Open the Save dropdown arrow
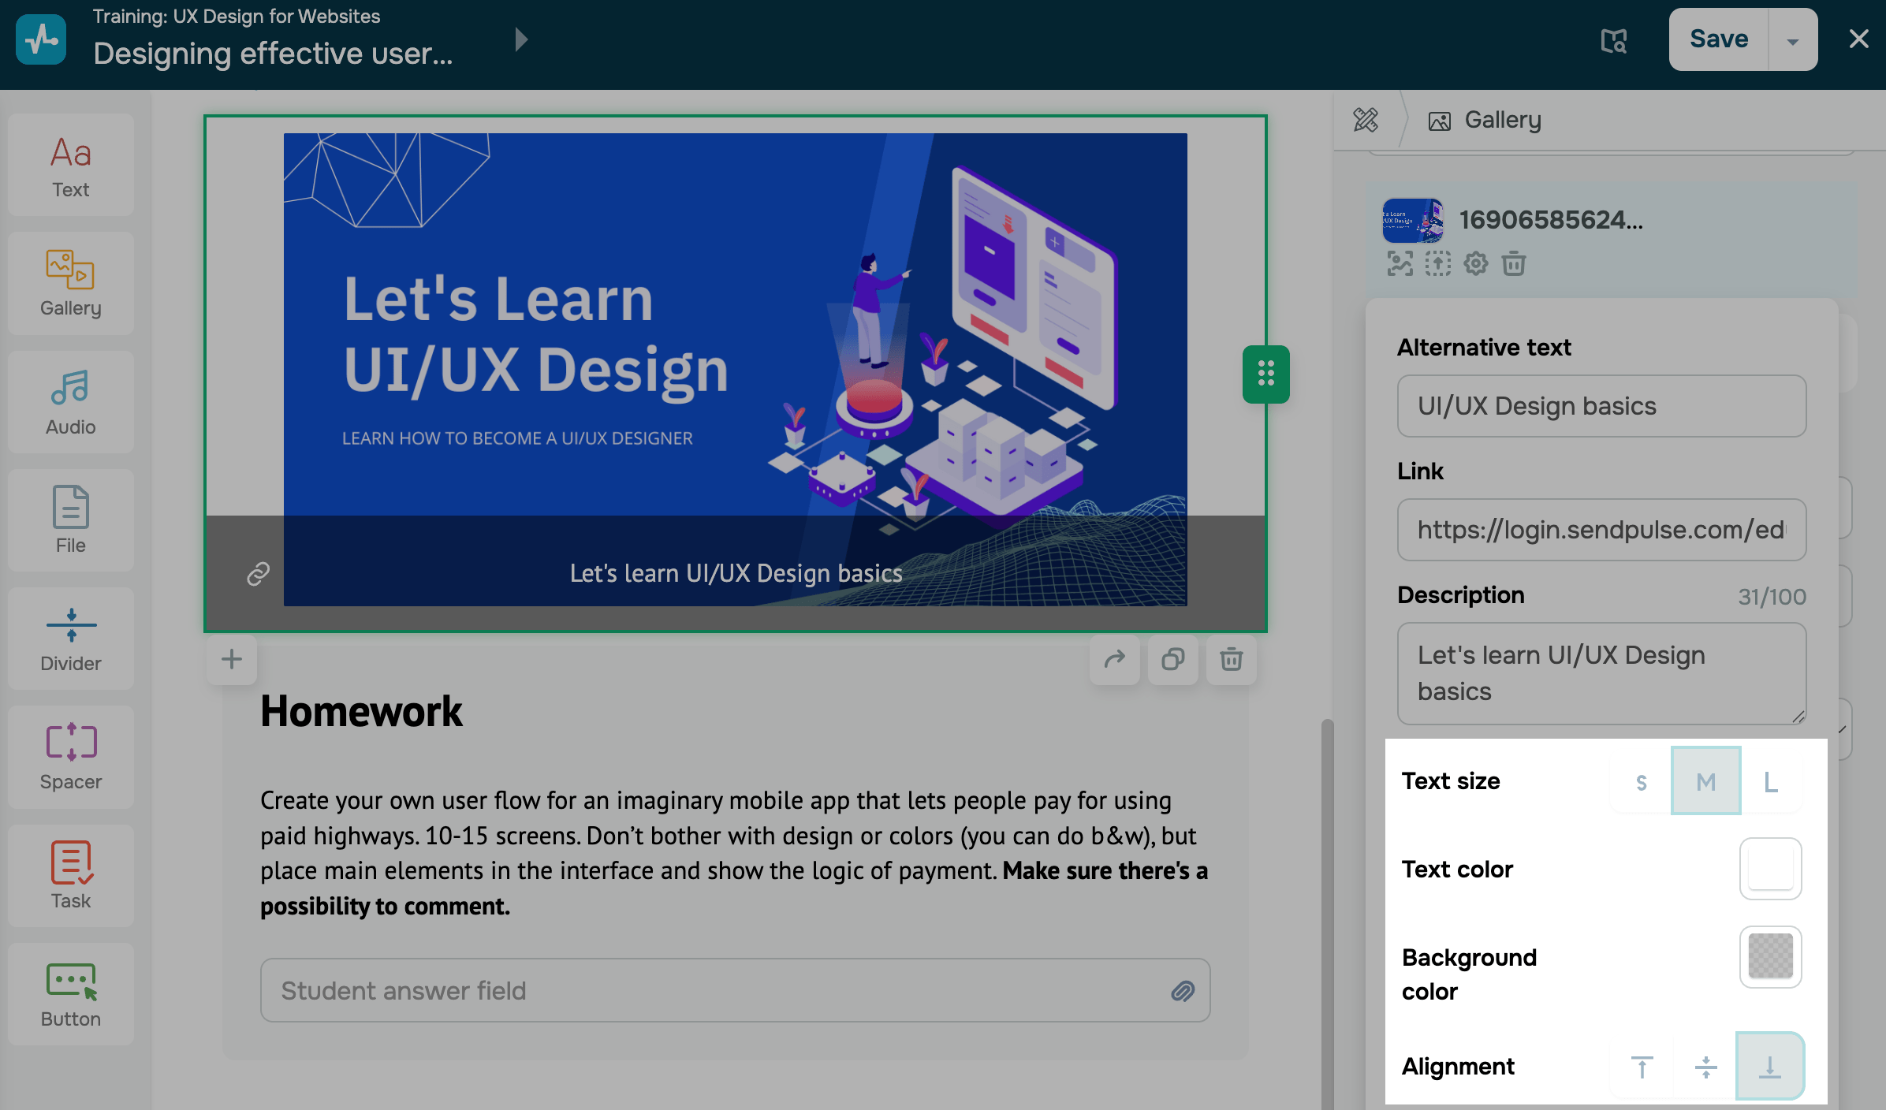 (x=1793, y=41)
